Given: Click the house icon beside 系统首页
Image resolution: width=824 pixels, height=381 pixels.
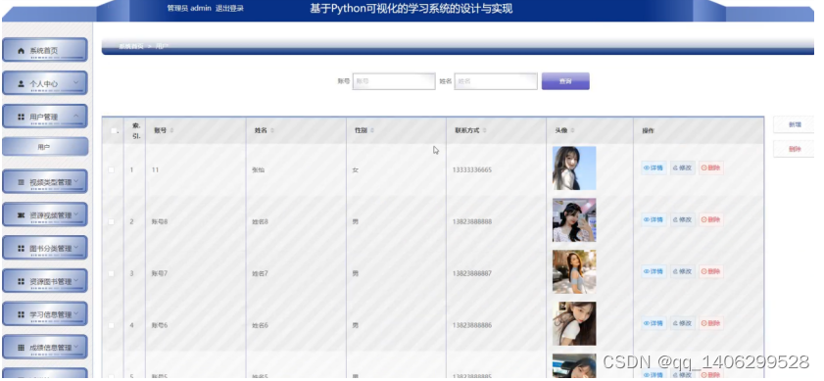Looking at the screenshot, I should click(21, 51).
